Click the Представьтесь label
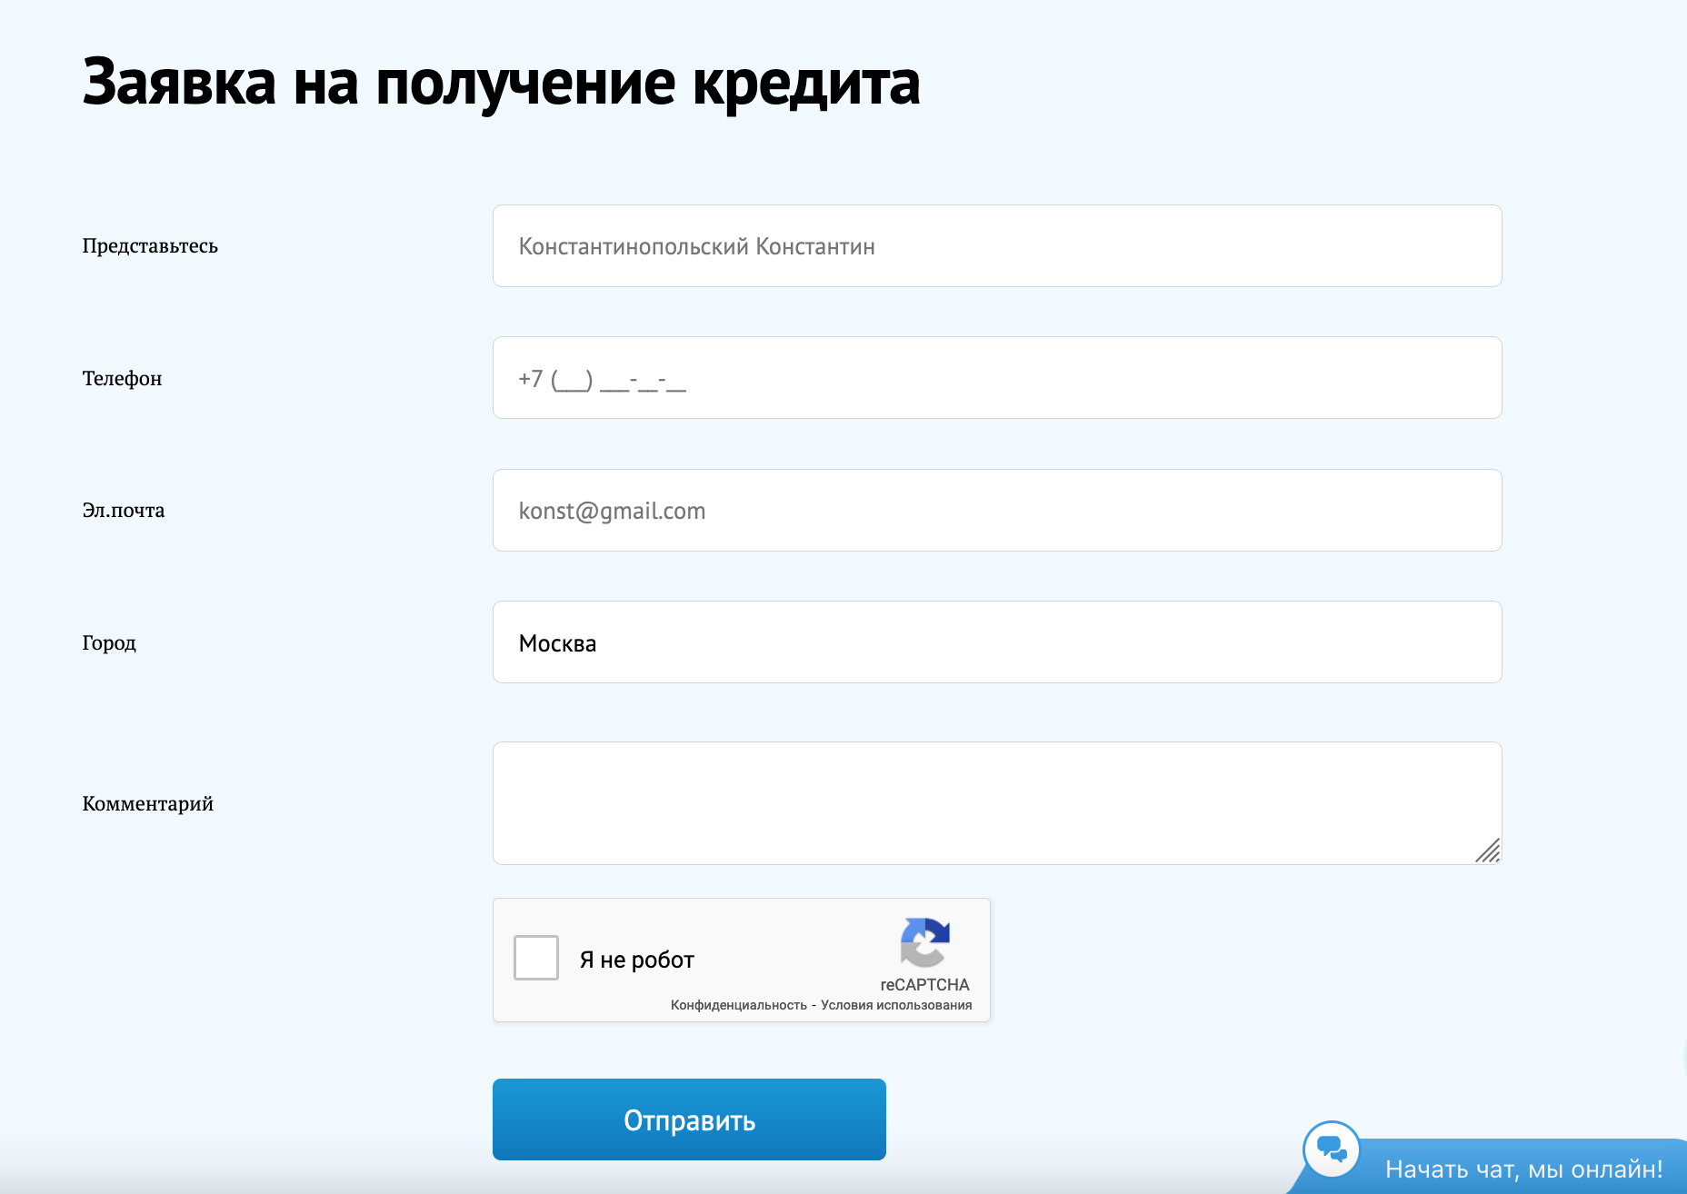 pyautogui.click(x=150, y=246)
